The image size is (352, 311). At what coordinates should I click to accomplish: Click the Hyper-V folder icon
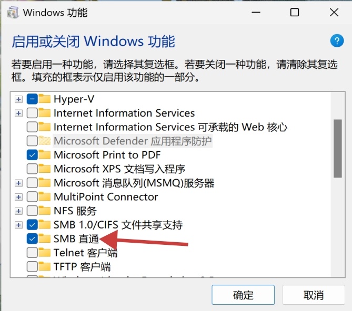[45, 99]
